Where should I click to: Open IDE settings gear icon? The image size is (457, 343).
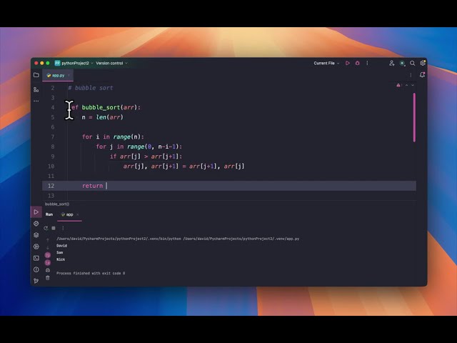tap(423, 63)
